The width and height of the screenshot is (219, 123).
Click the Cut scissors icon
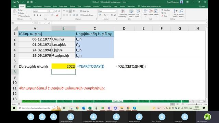coord(19,10)
